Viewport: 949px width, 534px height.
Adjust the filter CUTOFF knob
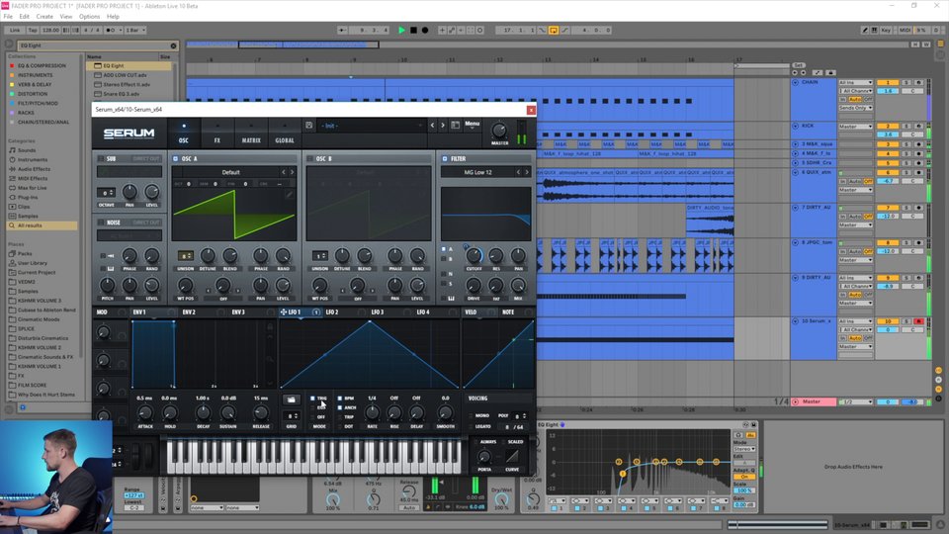pyautogui.click(x=474, y=255)
